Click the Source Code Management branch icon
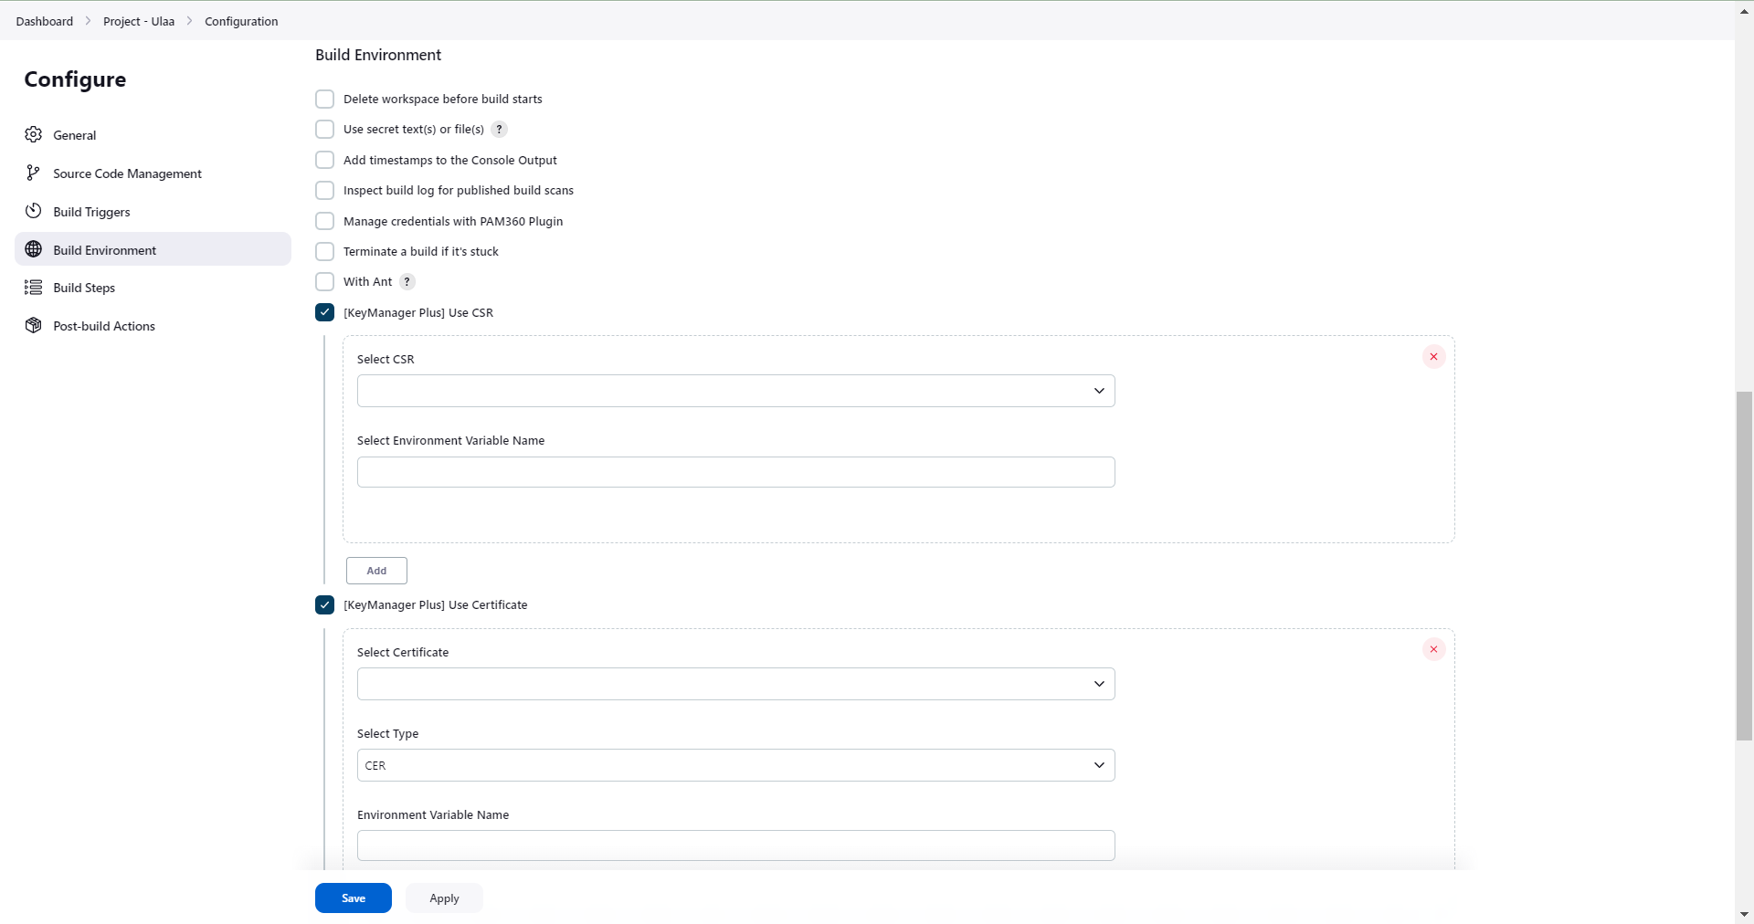 pyautogui.click(x=34, y=173)
